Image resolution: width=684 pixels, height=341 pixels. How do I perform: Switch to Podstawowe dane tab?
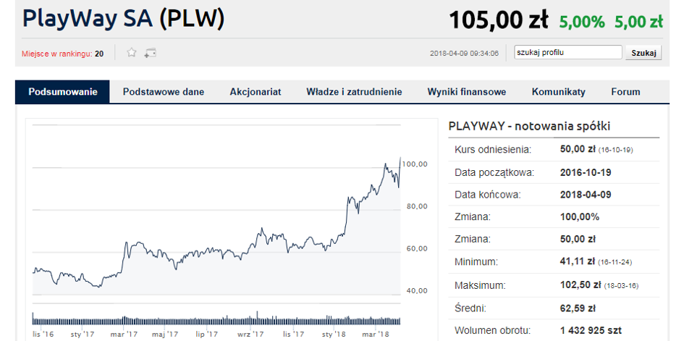164,92
